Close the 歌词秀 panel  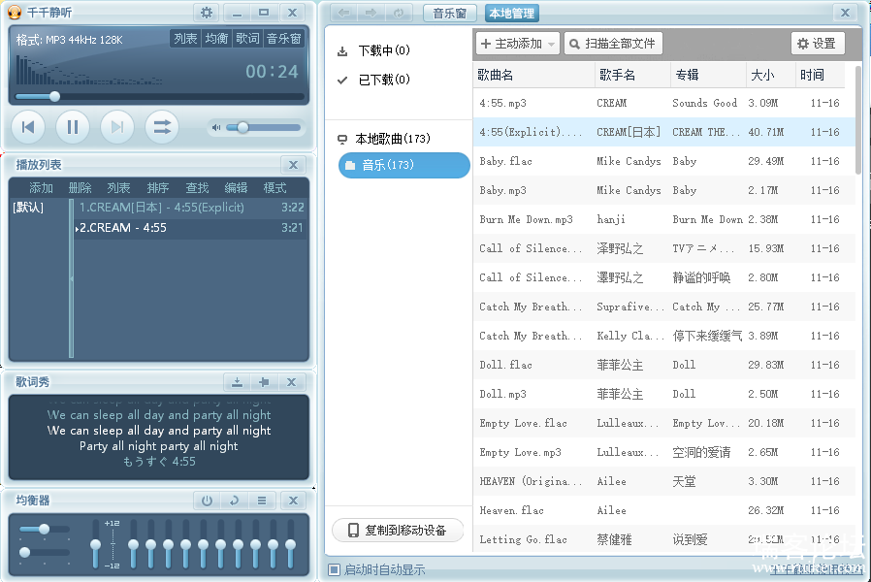click(291, 382)
